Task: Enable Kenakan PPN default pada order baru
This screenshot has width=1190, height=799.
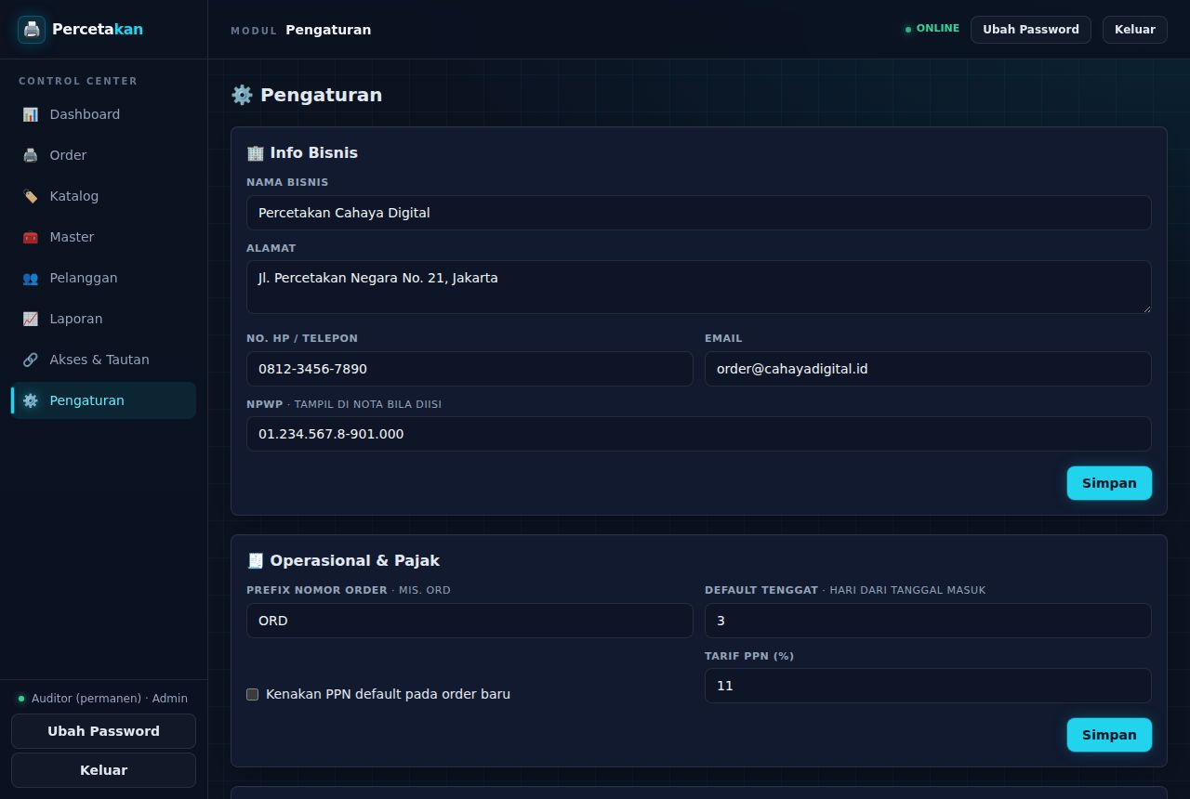Action: (252, 694)
